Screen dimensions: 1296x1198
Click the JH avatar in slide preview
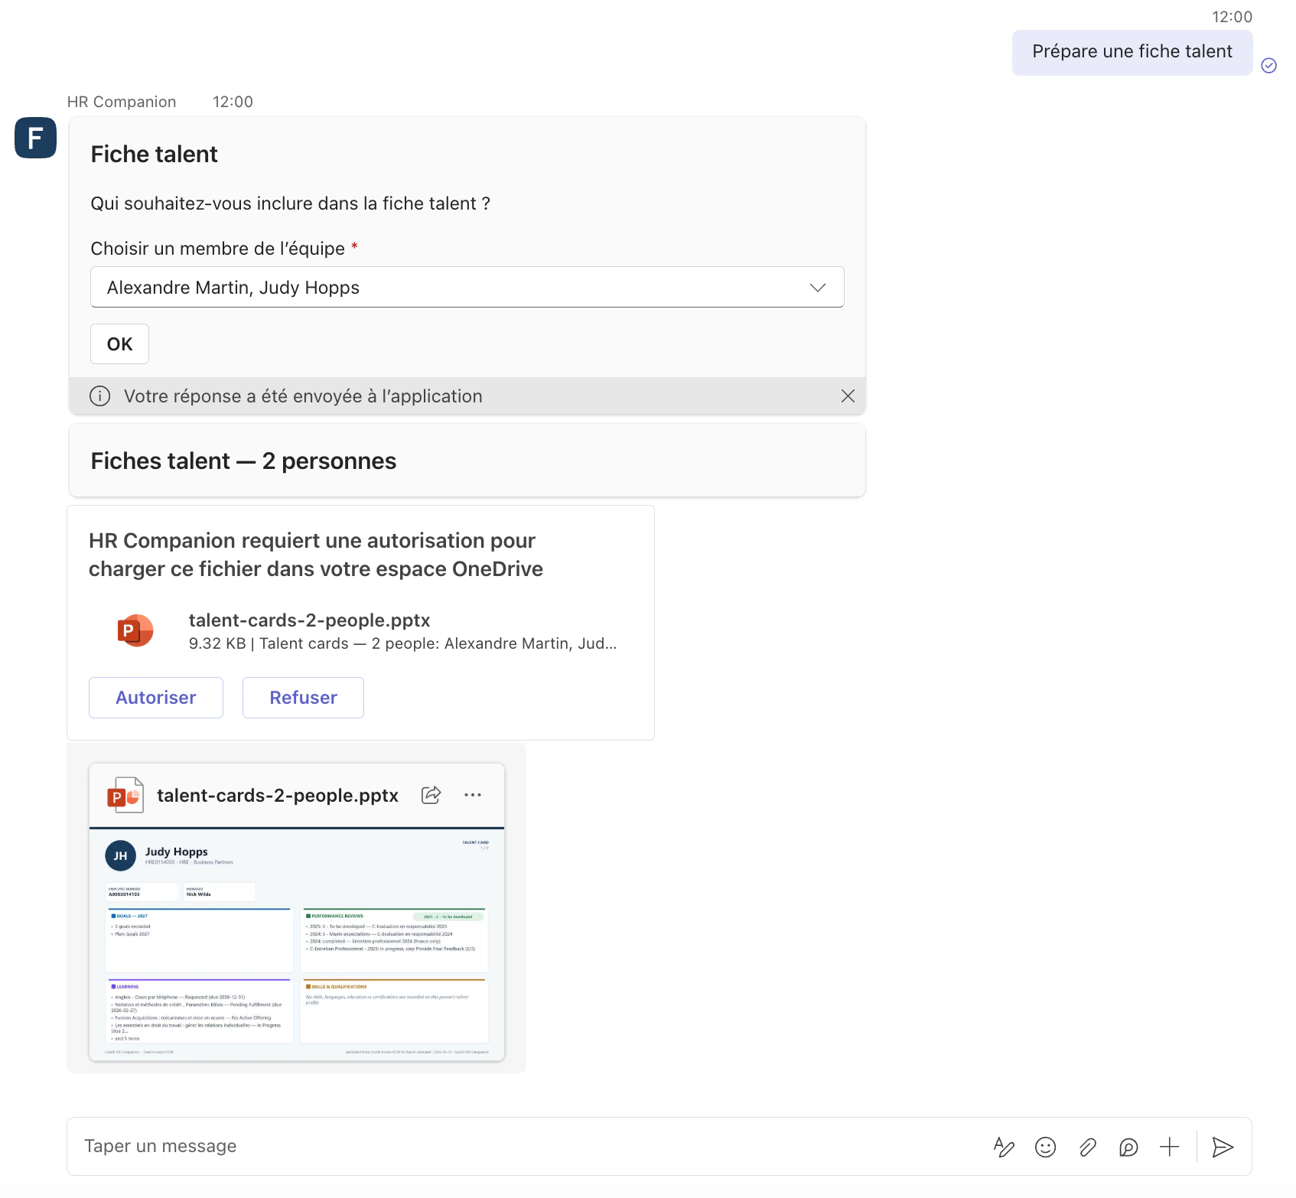121,856
